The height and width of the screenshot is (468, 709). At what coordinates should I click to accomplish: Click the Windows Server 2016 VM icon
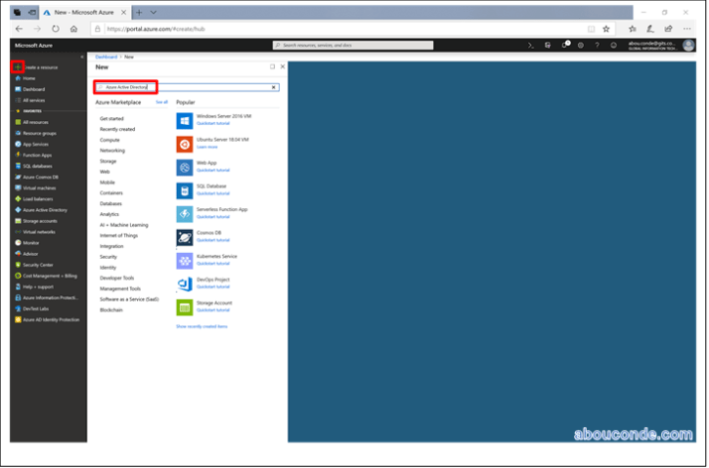185,120
